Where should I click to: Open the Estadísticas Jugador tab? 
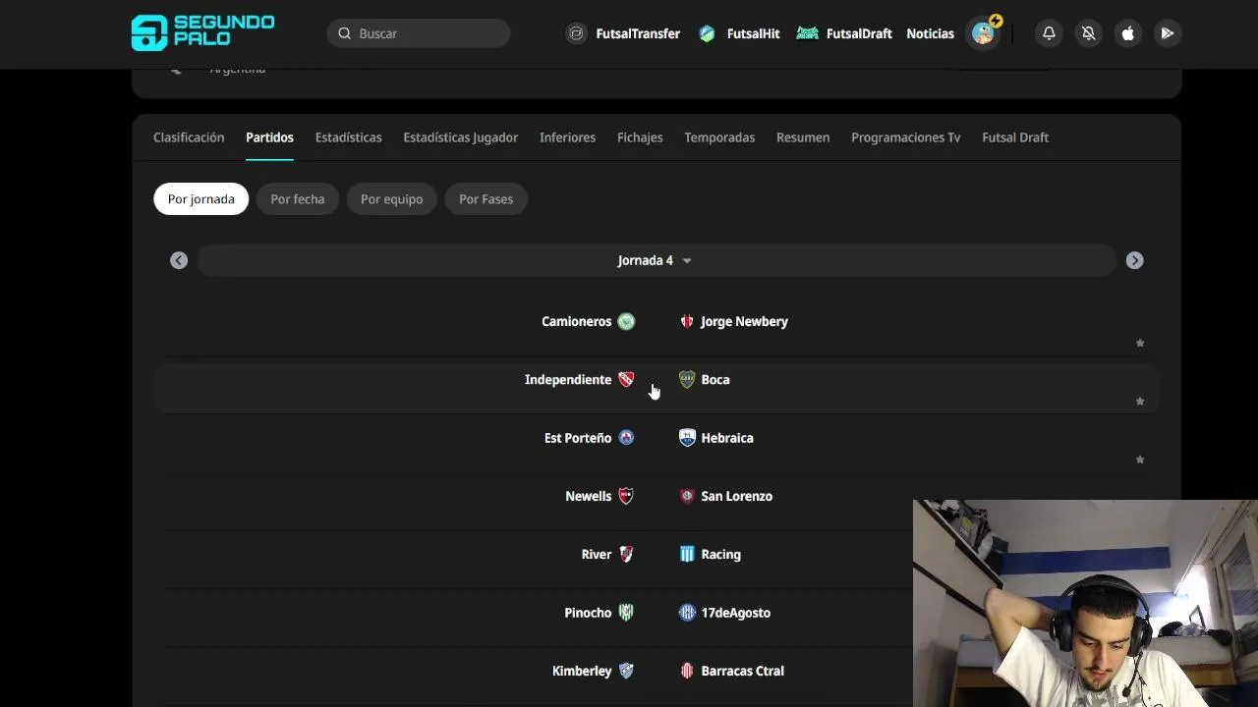[460, 137]
